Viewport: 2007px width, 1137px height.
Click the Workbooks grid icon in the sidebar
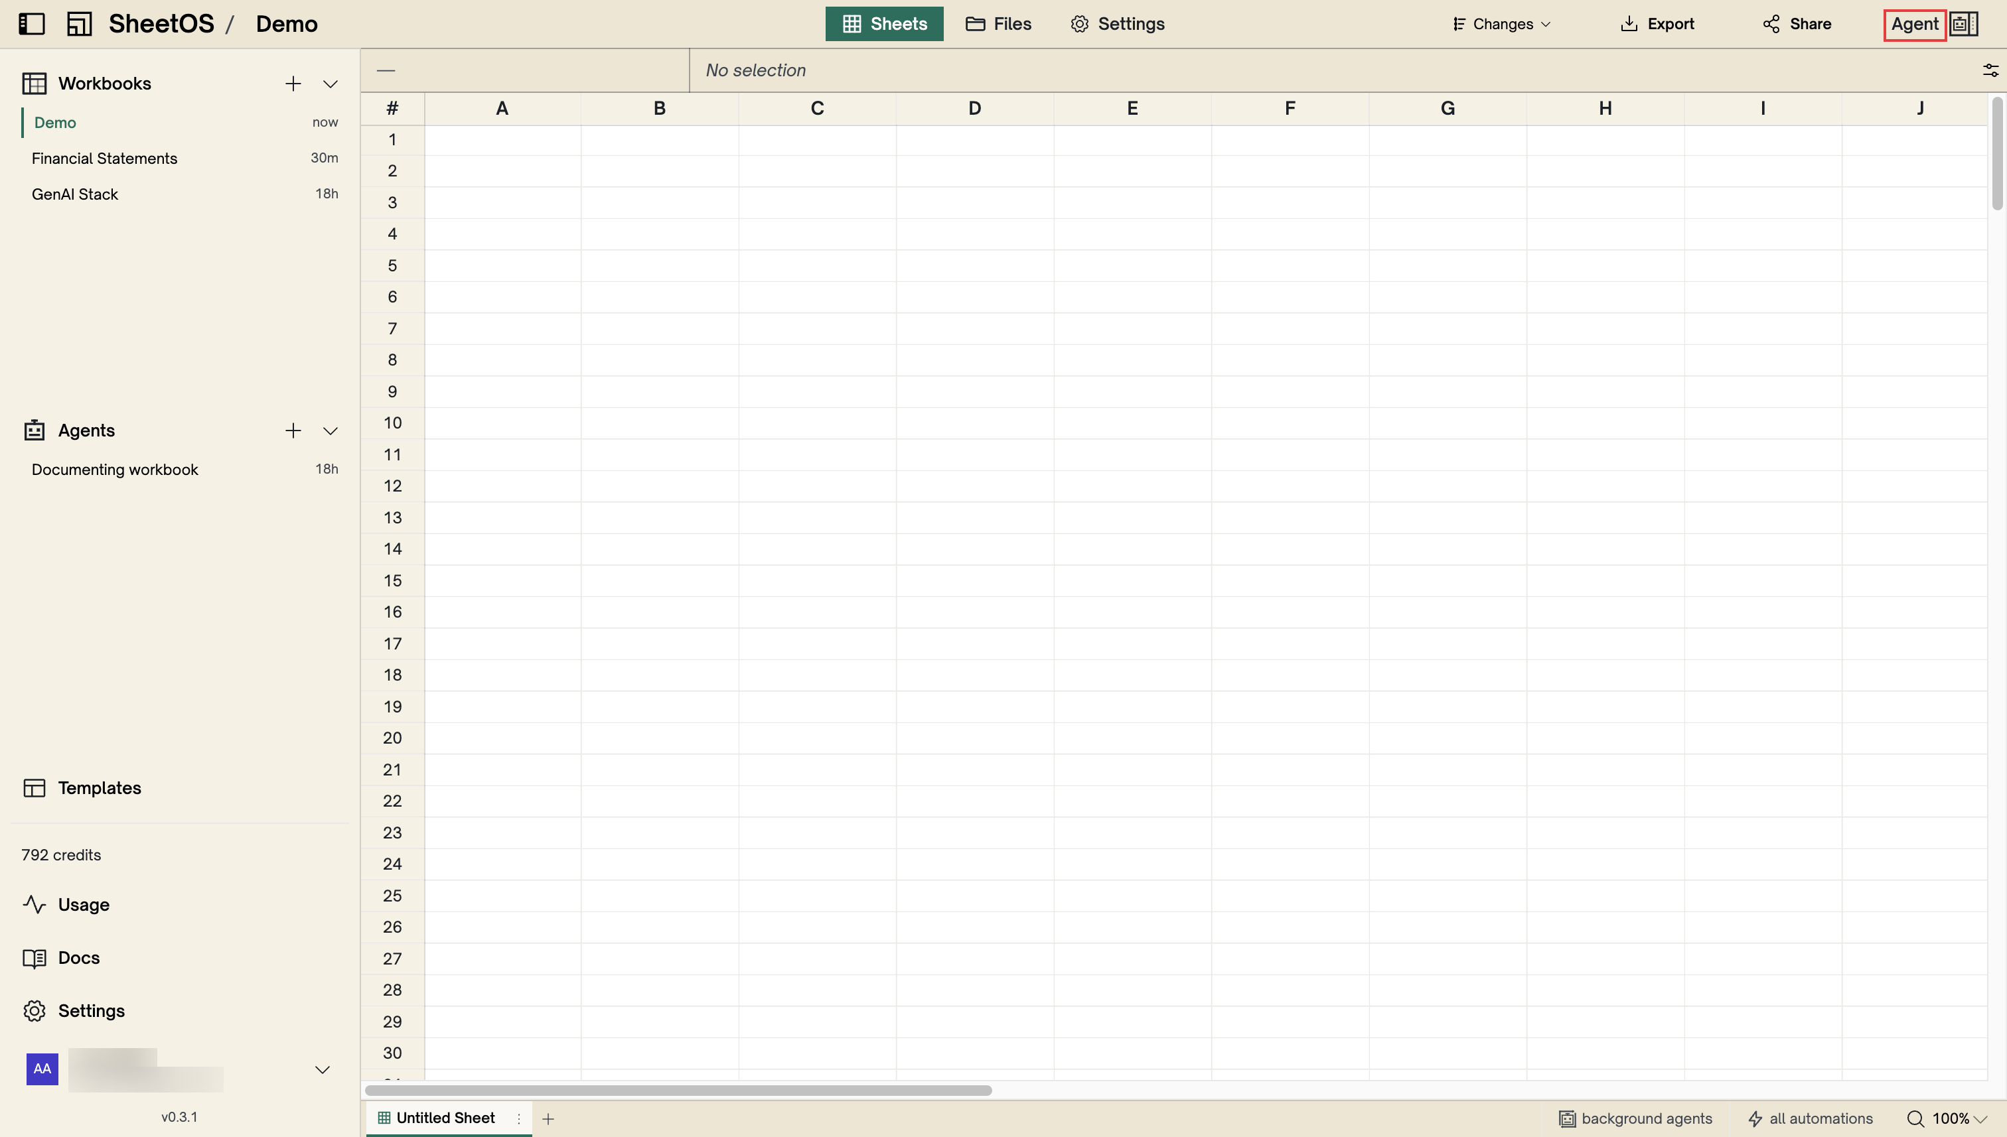tap(35, 83)
